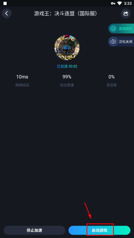Image resolution: width=134 pixels, height=238 pixels.
Task: Tap the smiley icon on 游戏助手
Action: [113, 28]
